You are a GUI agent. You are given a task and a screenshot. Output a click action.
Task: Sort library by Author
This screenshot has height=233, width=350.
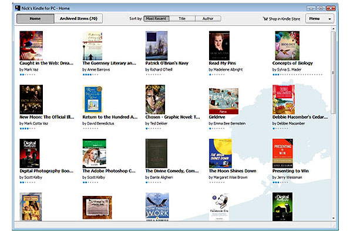click(208, 19)
